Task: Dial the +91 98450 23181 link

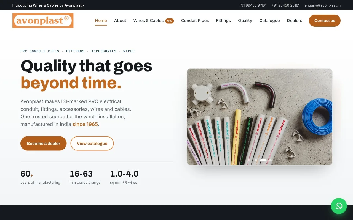Action: [285, 5]
